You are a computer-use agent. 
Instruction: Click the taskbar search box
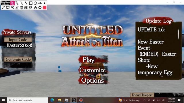click(x=28, y=100)
